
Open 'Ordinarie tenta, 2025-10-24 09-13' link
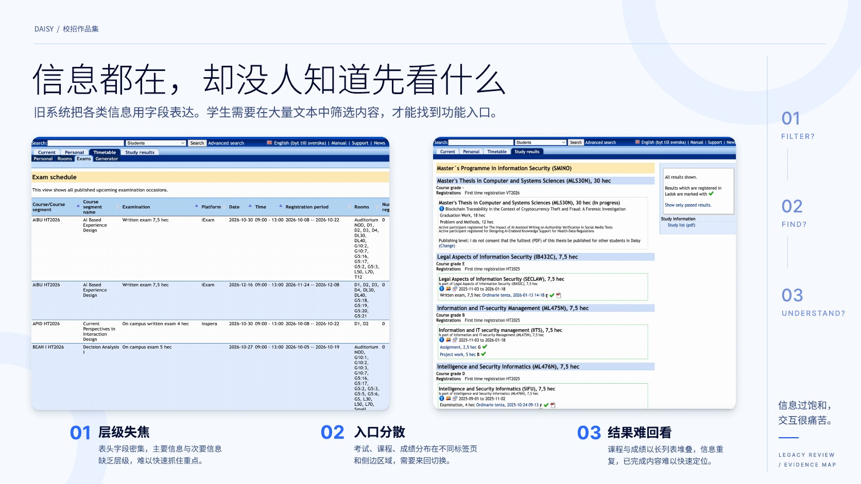point(507,405)
